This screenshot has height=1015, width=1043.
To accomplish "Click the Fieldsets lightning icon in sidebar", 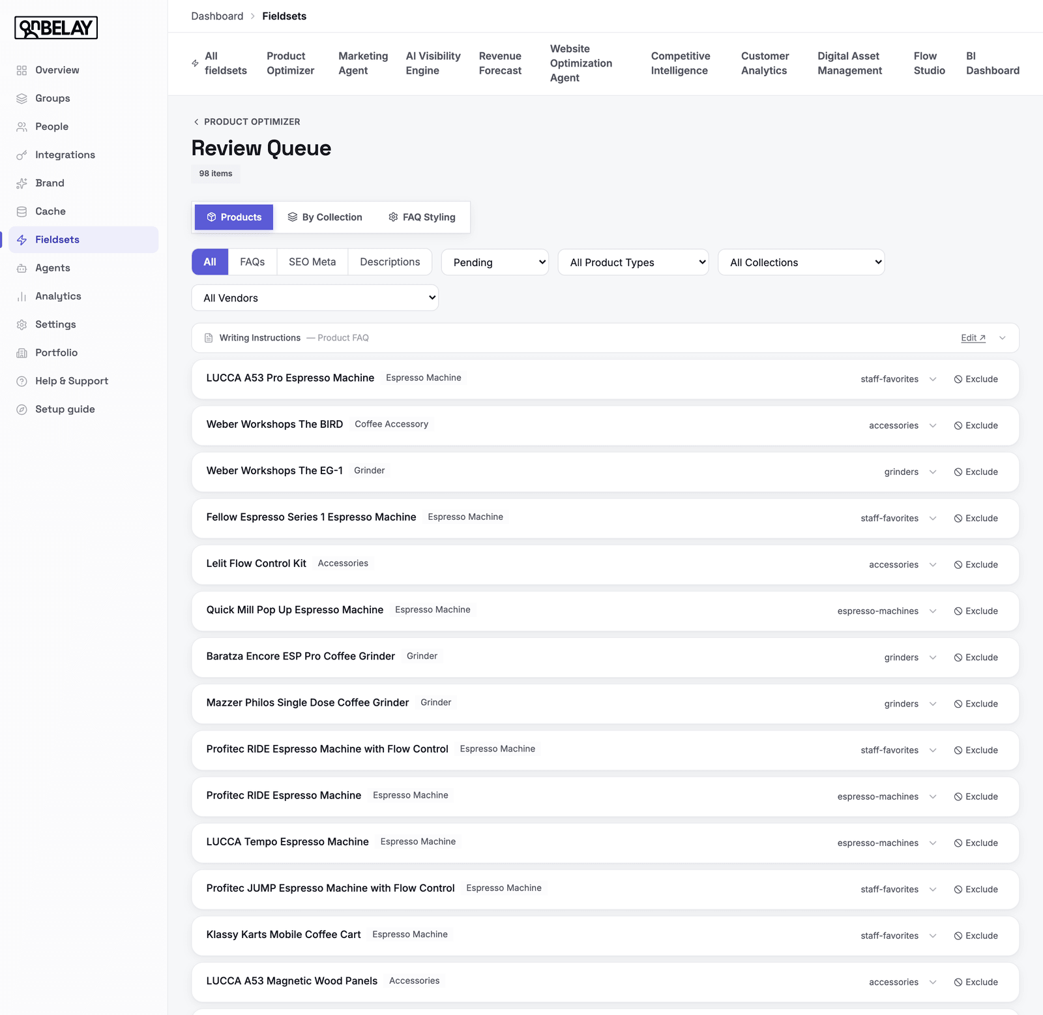I will click(x=22, y=240).
